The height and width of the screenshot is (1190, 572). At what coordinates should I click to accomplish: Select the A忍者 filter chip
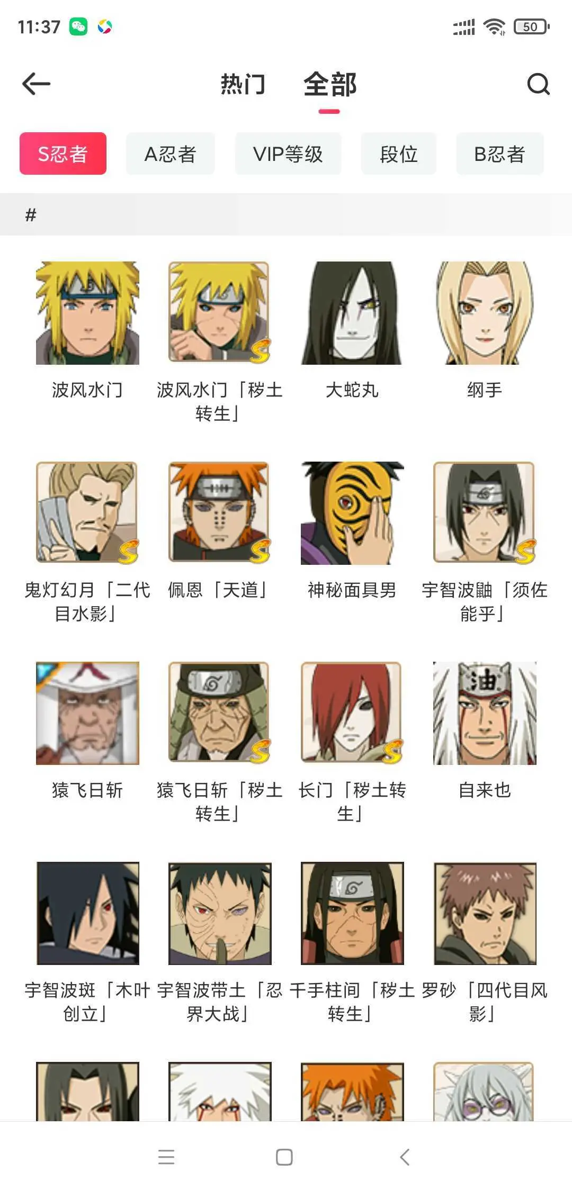click(x=171, y=154)
